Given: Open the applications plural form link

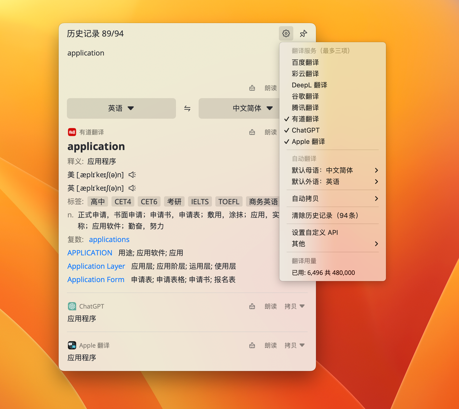Looking at the screenshot, I should click(x=109, y=239).
